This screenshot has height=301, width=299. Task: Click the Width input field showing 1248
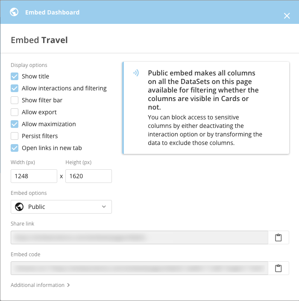(x=34, y=176)
